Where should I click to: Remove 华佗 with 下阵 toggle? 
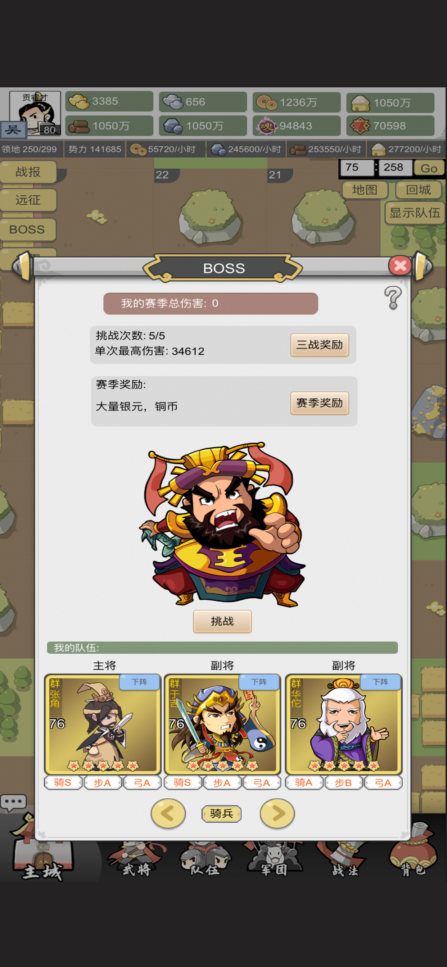tap(380, 682)
